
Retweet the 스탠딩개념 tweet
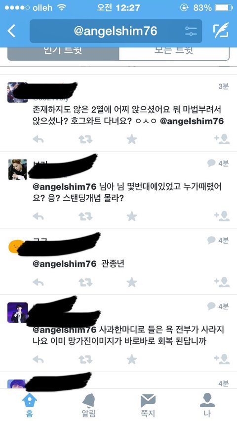tap(85, 216)
